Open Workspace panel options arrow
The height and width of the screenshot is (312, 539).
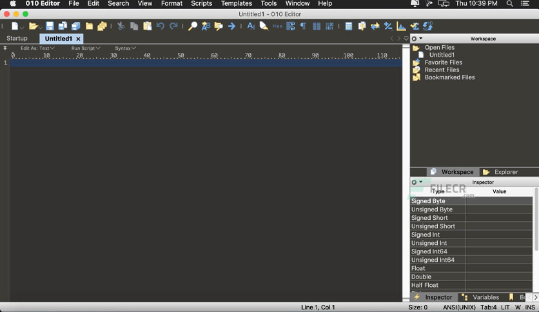click(421, 39)
